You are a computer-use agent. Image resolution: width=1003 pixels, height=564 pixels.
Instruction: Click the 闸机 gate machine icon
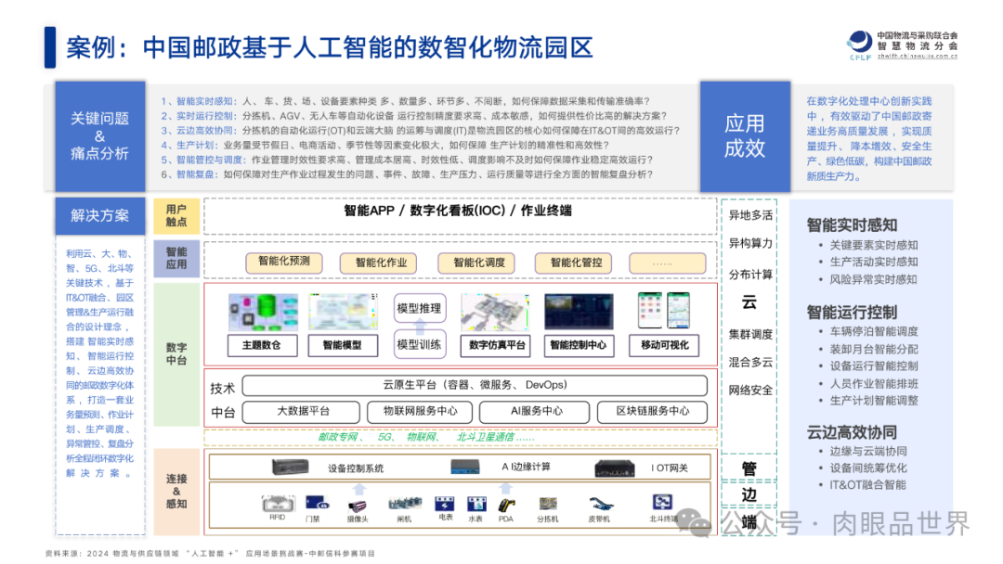[x=405, y=505]
